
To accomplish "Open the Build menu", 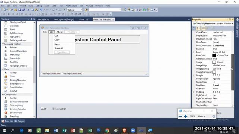I will pyautogui.click(x=31, y=6).
